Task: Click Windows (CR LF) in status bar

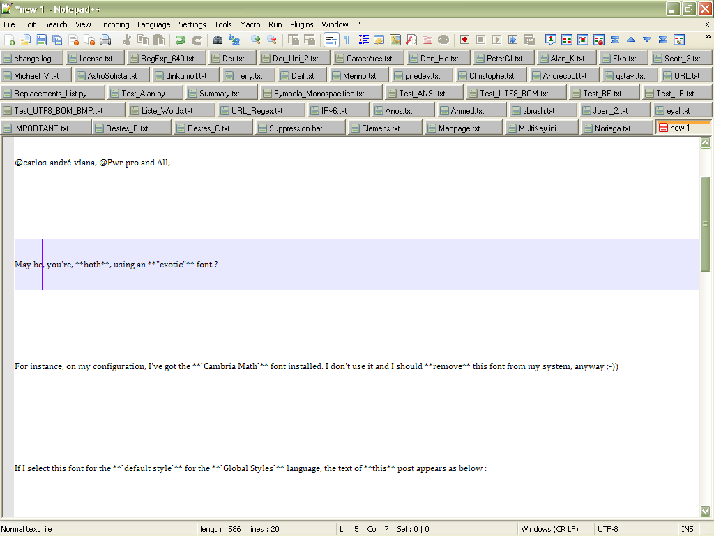Action: click(x=549, y=529)
